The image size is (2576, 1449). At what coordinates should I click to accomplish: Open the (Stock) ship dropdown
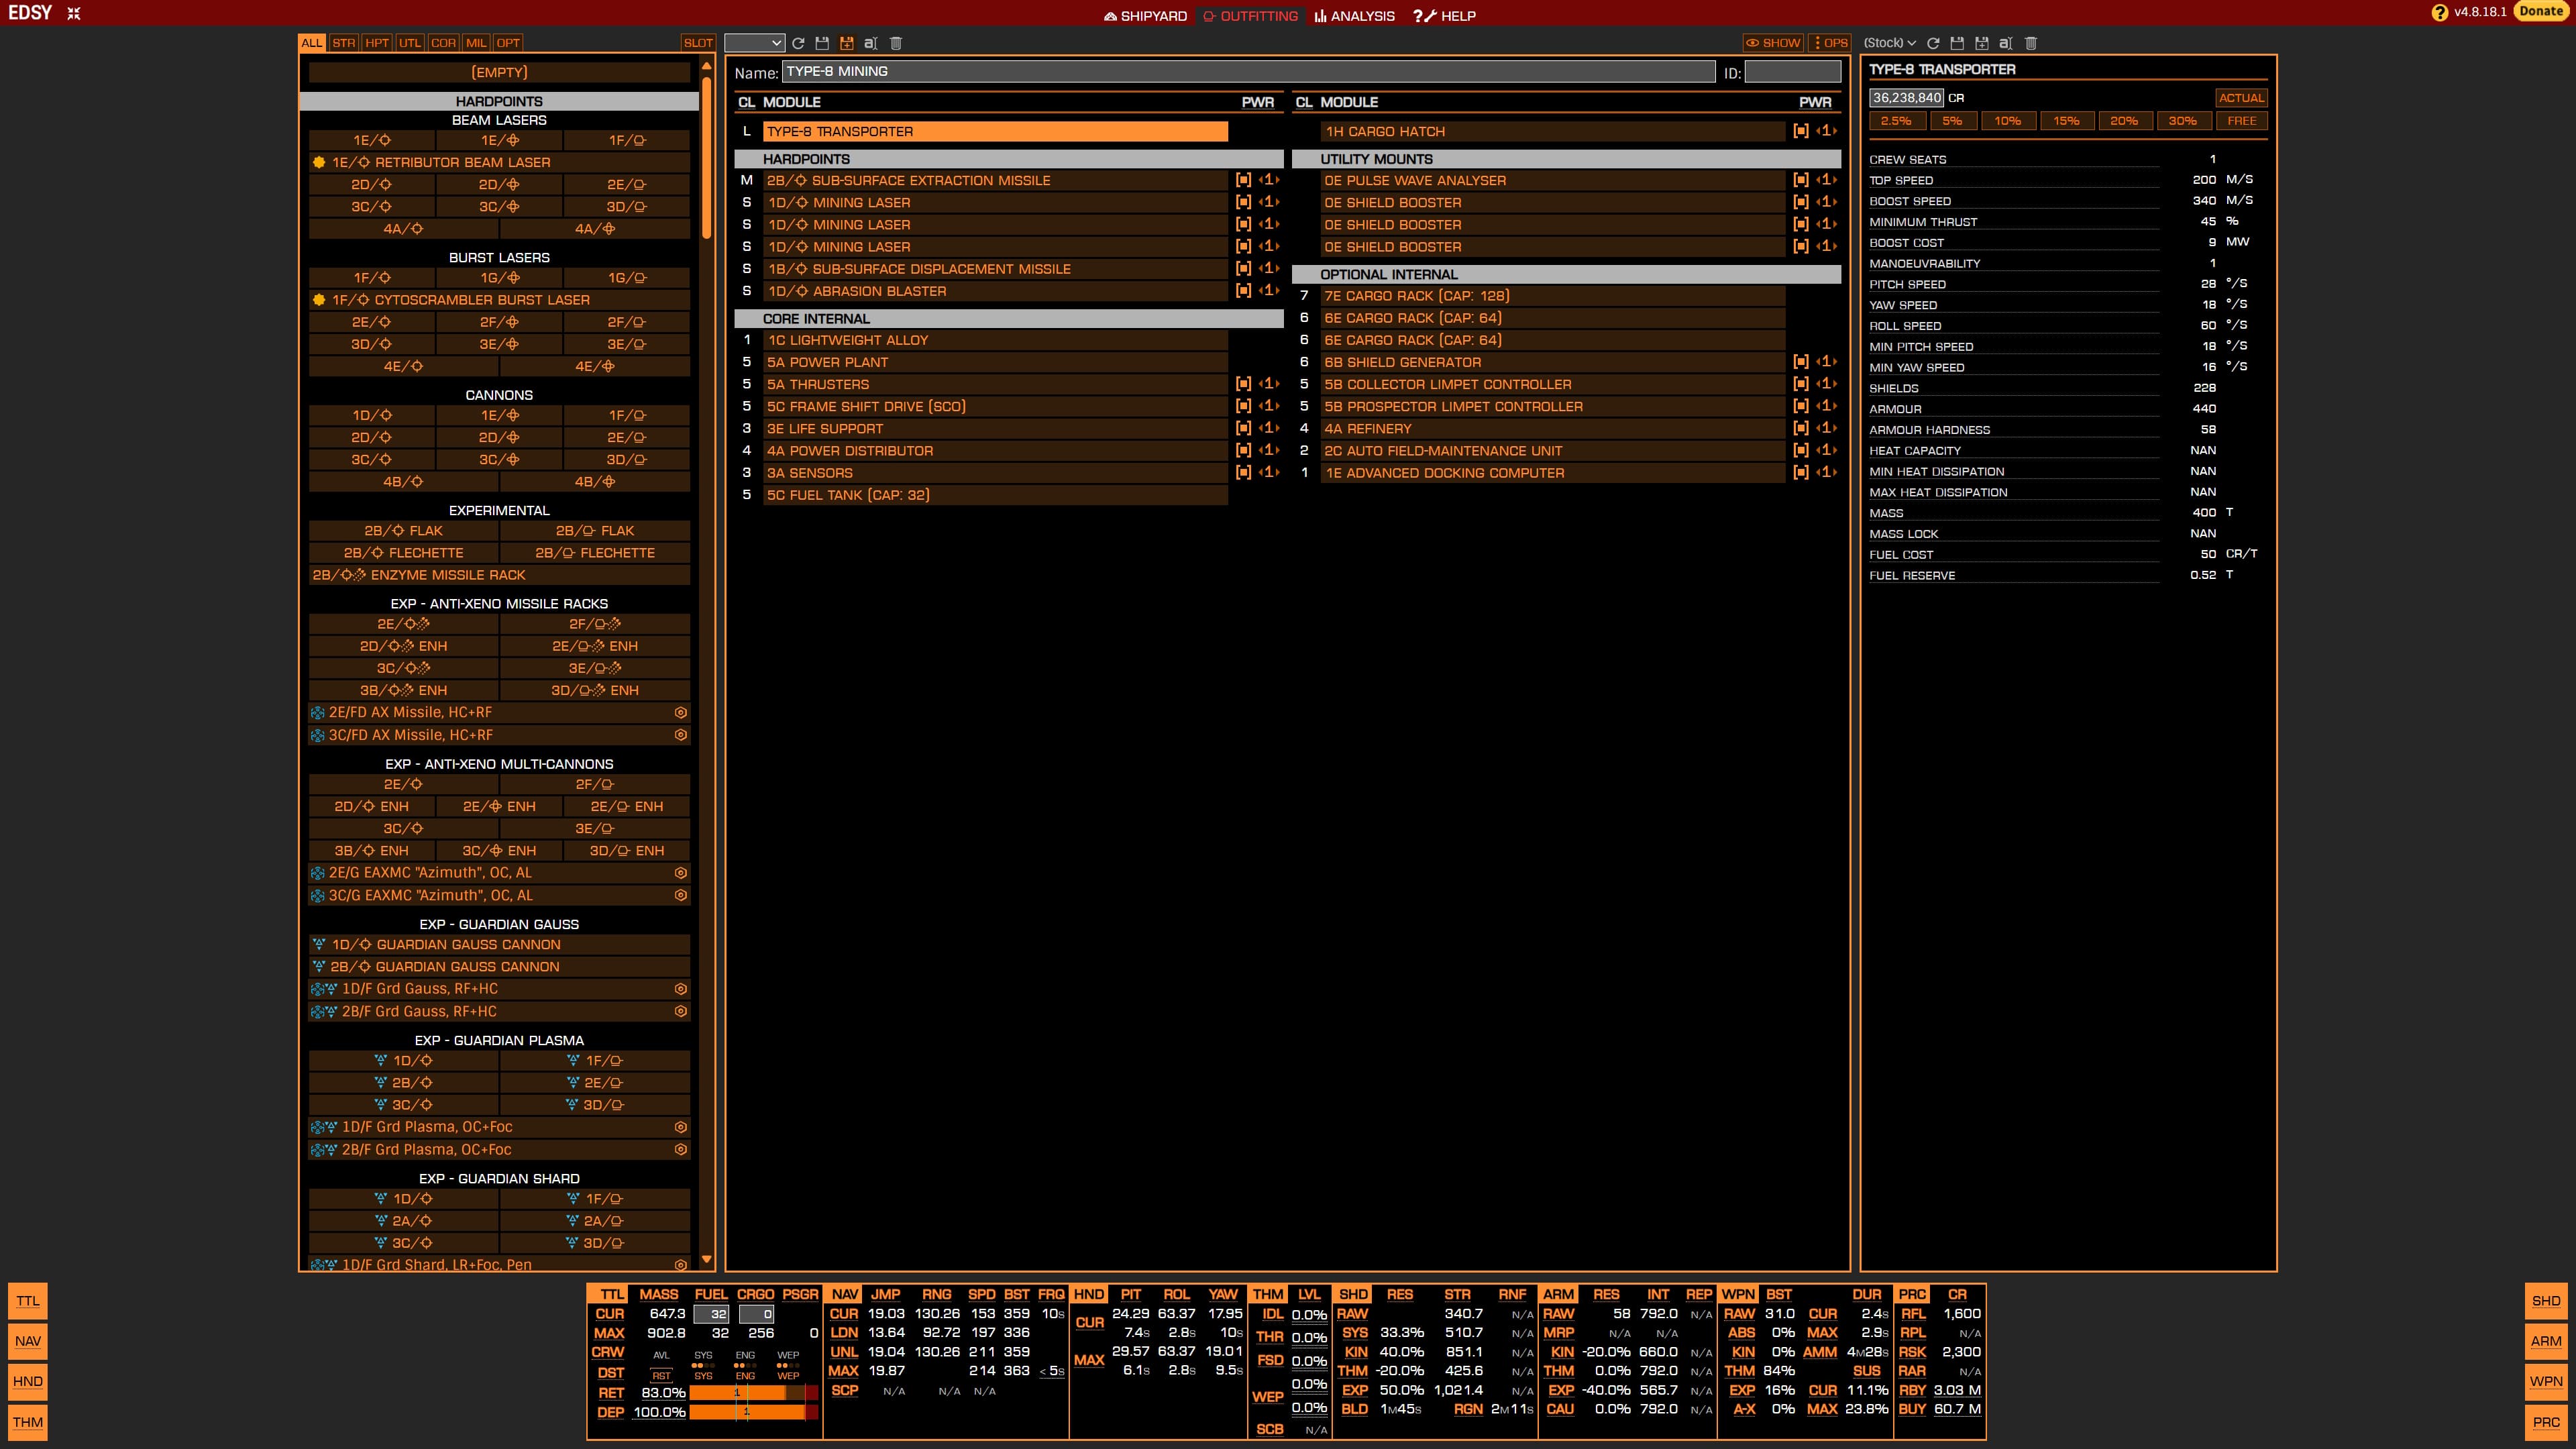click(1889, 43)
